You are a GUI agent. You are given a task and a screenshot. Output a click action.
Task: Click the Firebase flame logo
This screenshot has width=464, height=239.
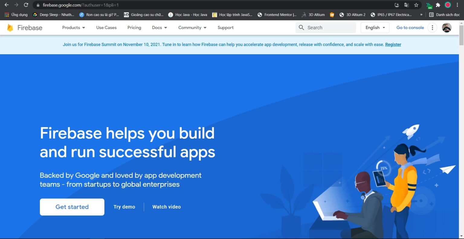[x=10, y=28]
